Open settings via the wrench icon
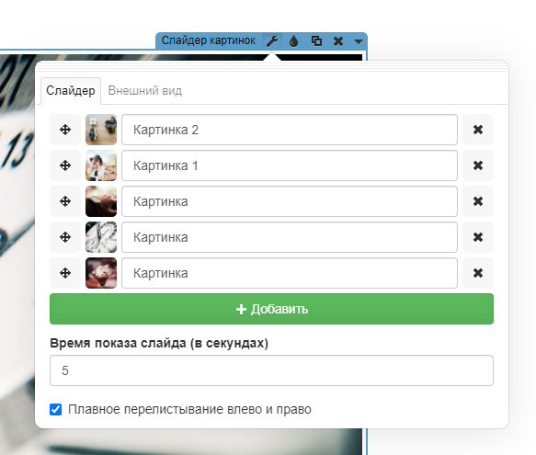This screenshot has height=455, width=536. click(x=272, y=41)
